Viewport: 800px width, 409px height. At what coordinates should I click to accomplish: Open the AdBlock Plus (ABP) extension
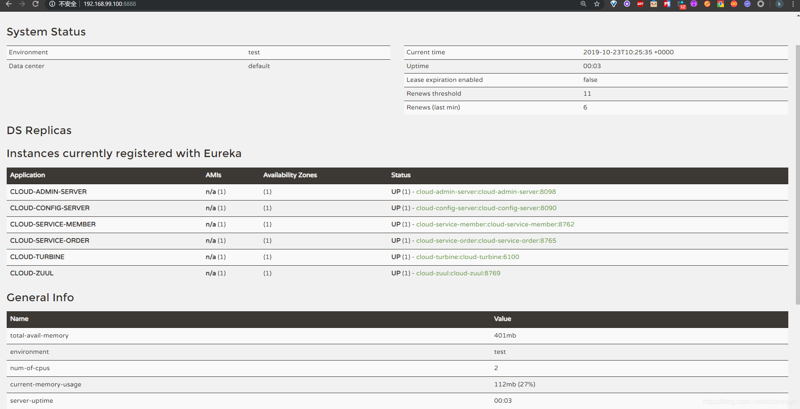640,4
